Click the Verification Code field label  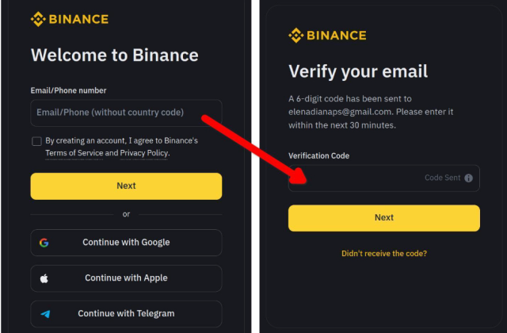(x=318, y=156)
